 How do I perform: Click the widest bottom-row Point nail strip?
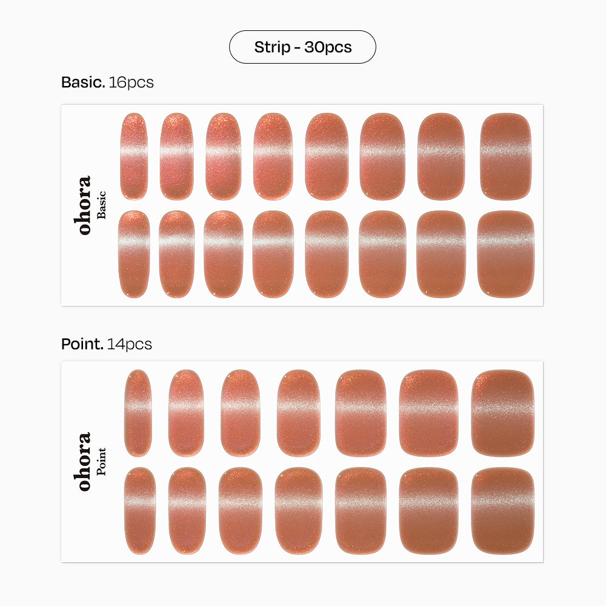(502, 510)
